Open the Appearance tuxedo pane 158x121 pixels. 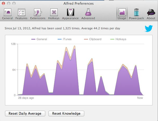pos(70,14)
